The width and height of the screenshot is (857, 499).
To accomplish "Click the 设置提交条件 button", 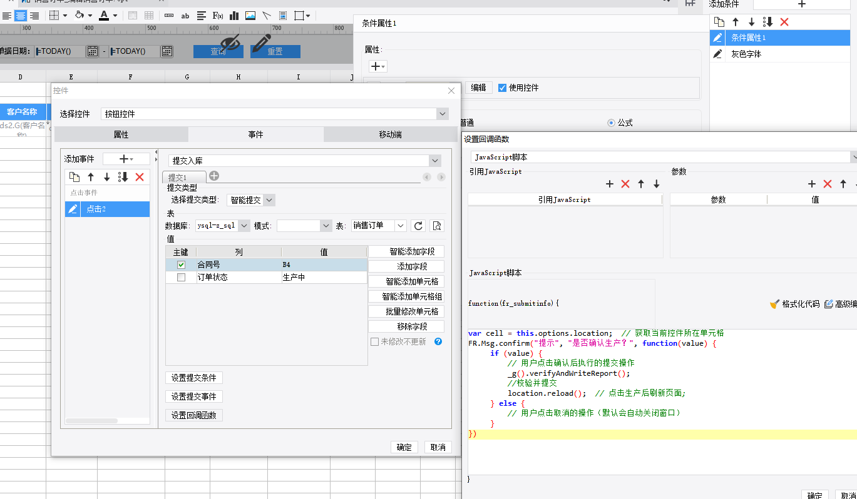I will pos(194,378).
